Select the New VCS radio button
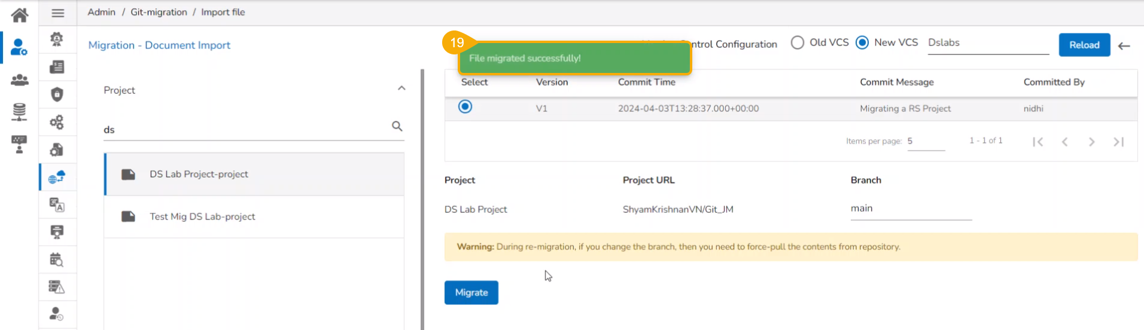1144x330 pixels. [862, 42]
